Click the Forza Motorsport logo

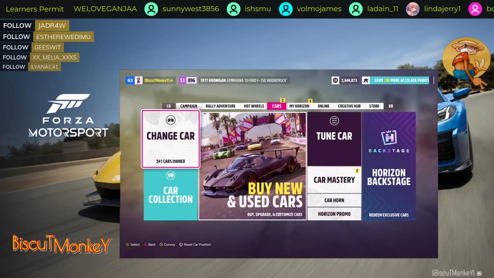click(68, 115)
